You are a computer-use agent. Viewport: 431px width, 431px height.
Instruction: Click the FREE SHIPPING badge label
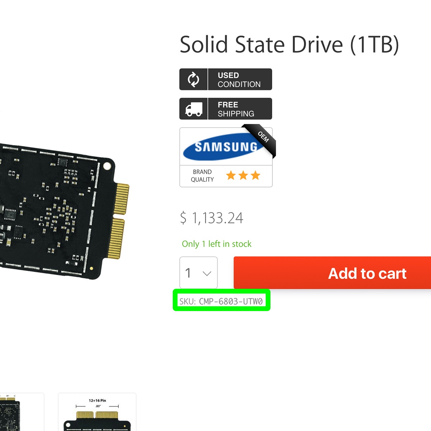click(x=236, y=109)
